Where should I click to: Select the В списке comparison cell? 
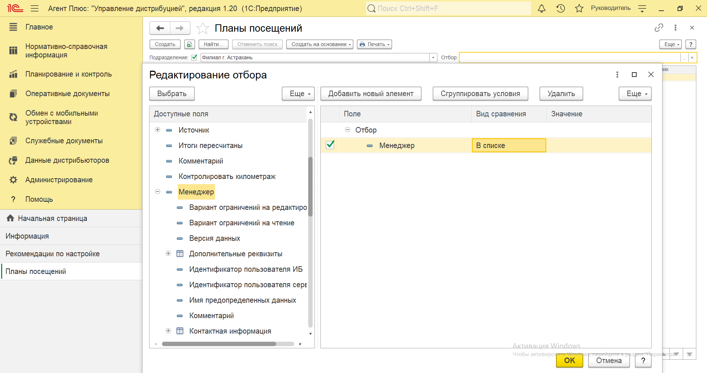509,145
